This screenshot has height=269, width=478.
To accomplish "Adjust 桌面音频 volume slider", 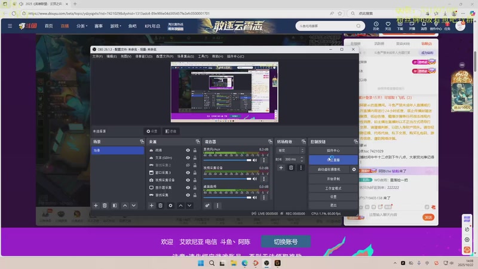I will point(228,197).
